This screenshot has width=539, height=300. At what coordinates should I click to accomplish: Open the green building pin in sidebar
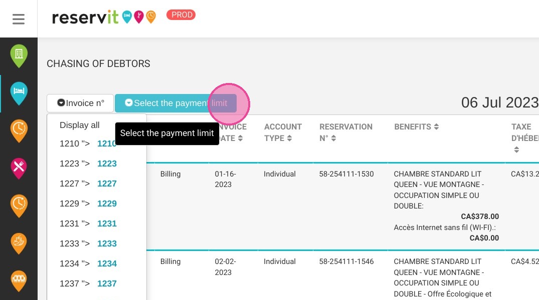(19, 56)
